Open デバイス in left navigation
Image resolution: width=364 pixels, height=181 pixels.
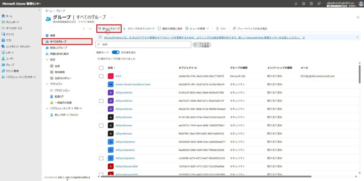(10, 34)
